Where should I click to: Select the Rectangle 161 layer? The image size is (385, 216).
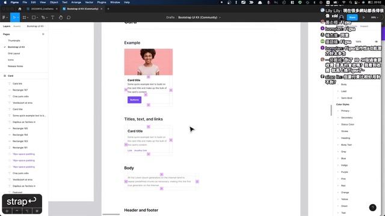tap(20, 148)
